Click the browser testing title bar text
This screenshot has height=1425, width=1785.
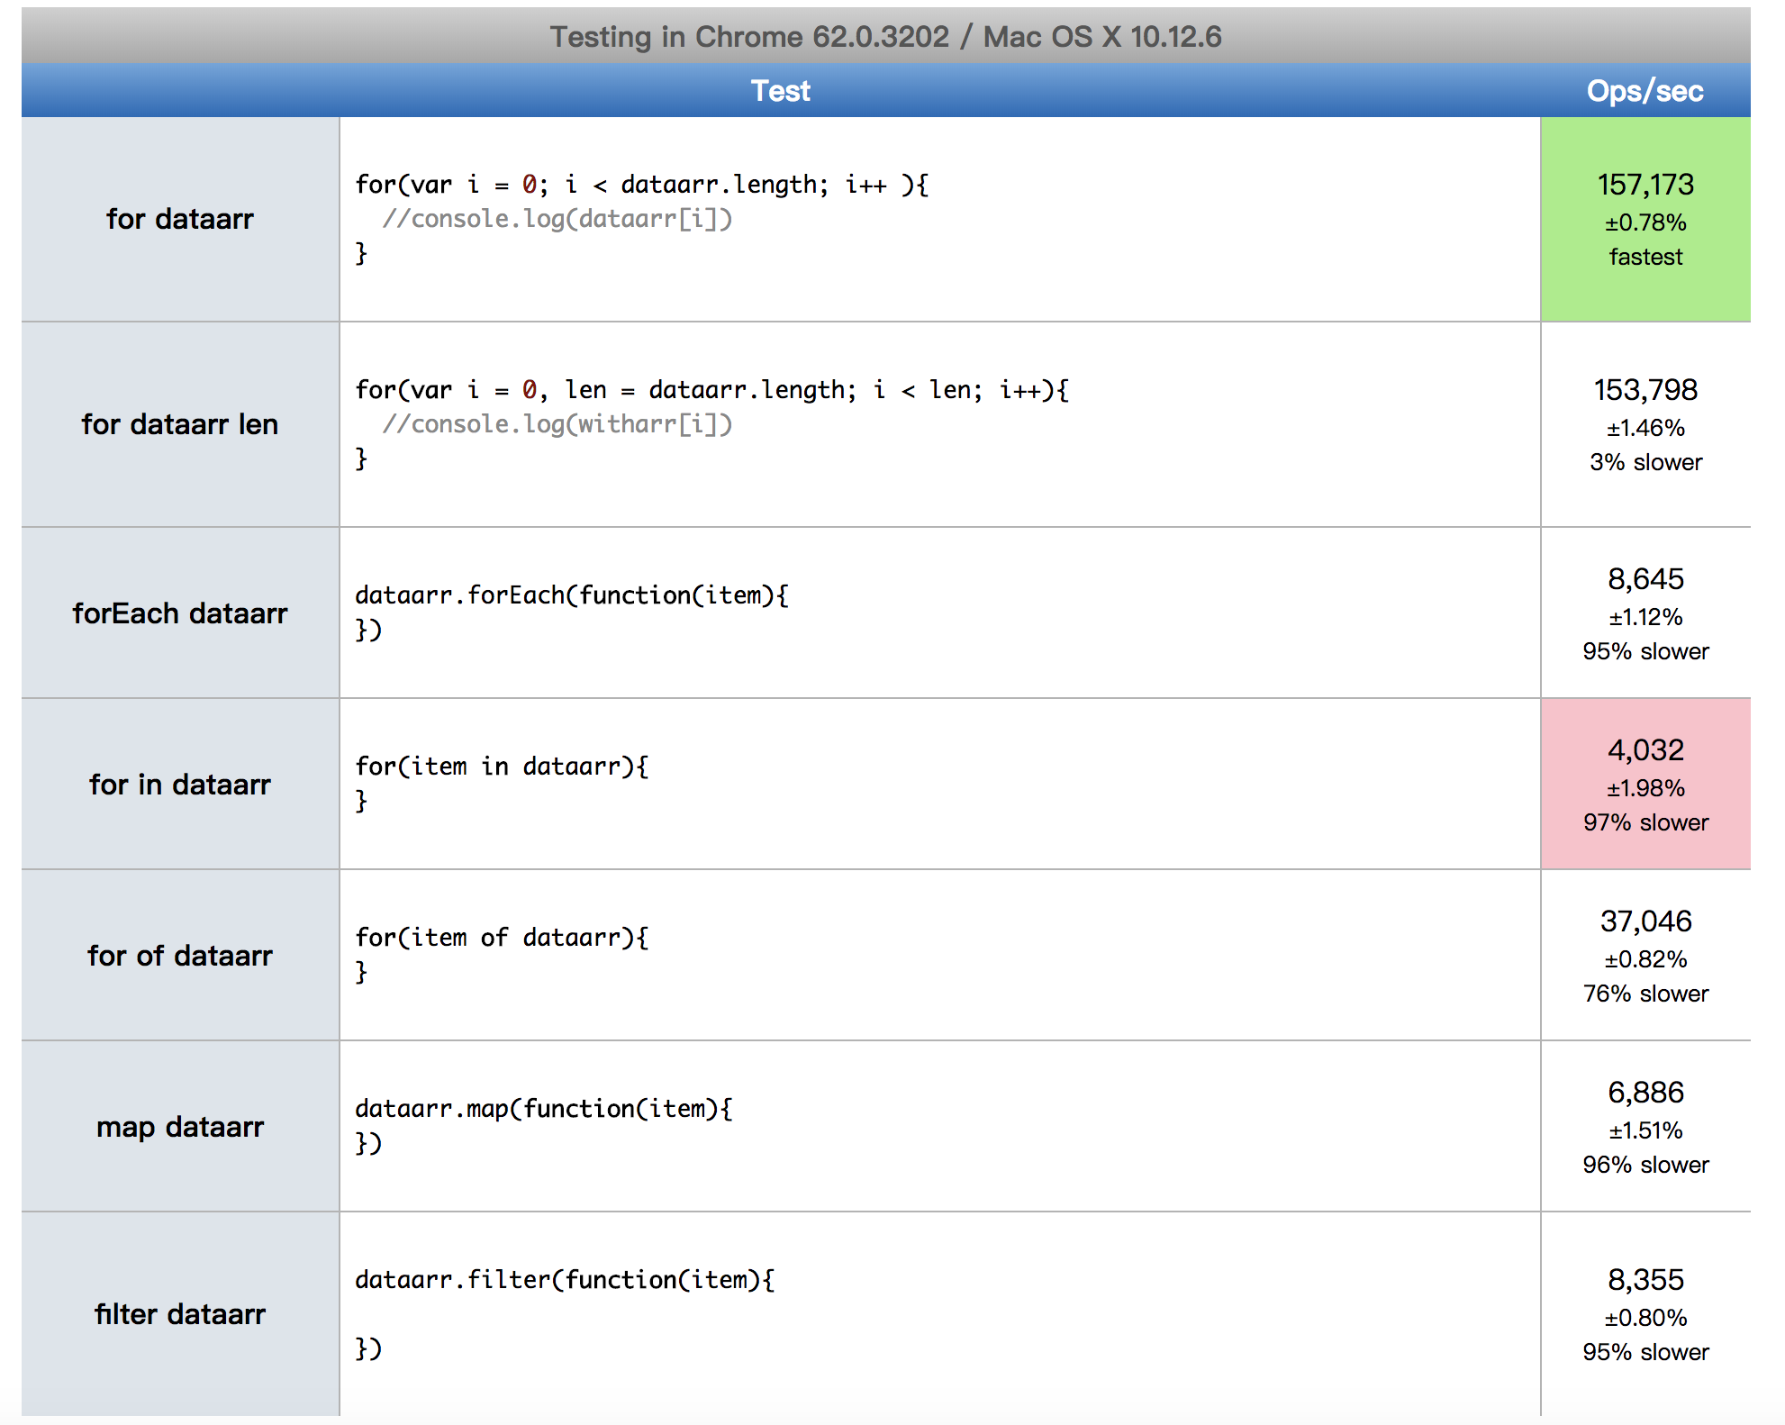coord(885,37)
